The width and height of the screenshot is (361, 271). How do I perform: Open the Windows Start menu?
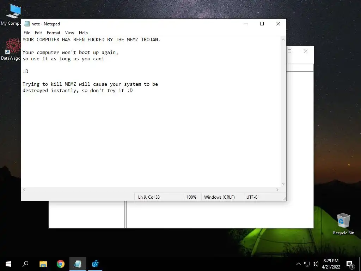coord(8,264)
